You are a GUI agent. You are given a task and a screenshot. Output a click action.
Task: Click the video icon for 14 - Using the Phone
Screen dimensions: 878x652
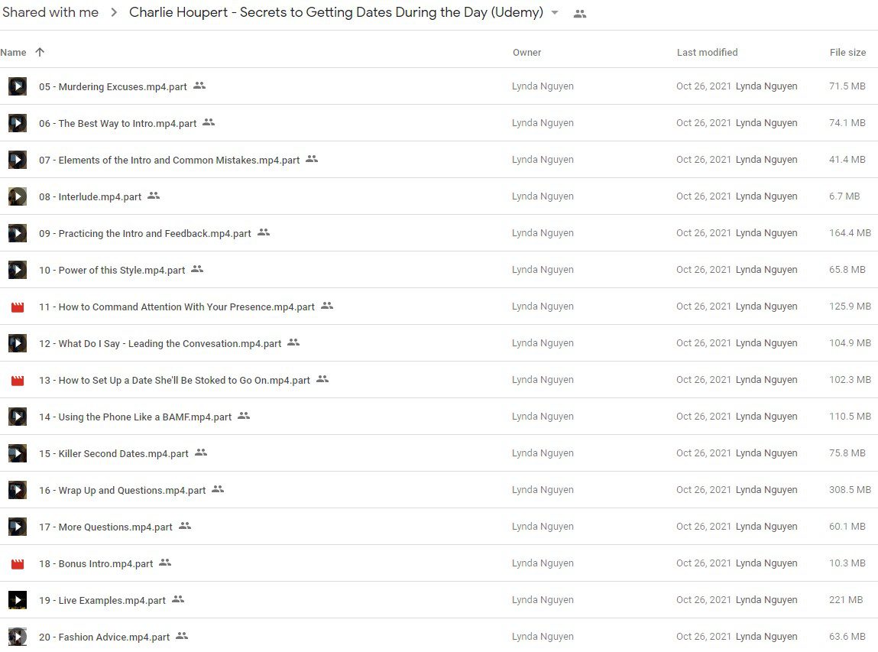click(18, 417)
